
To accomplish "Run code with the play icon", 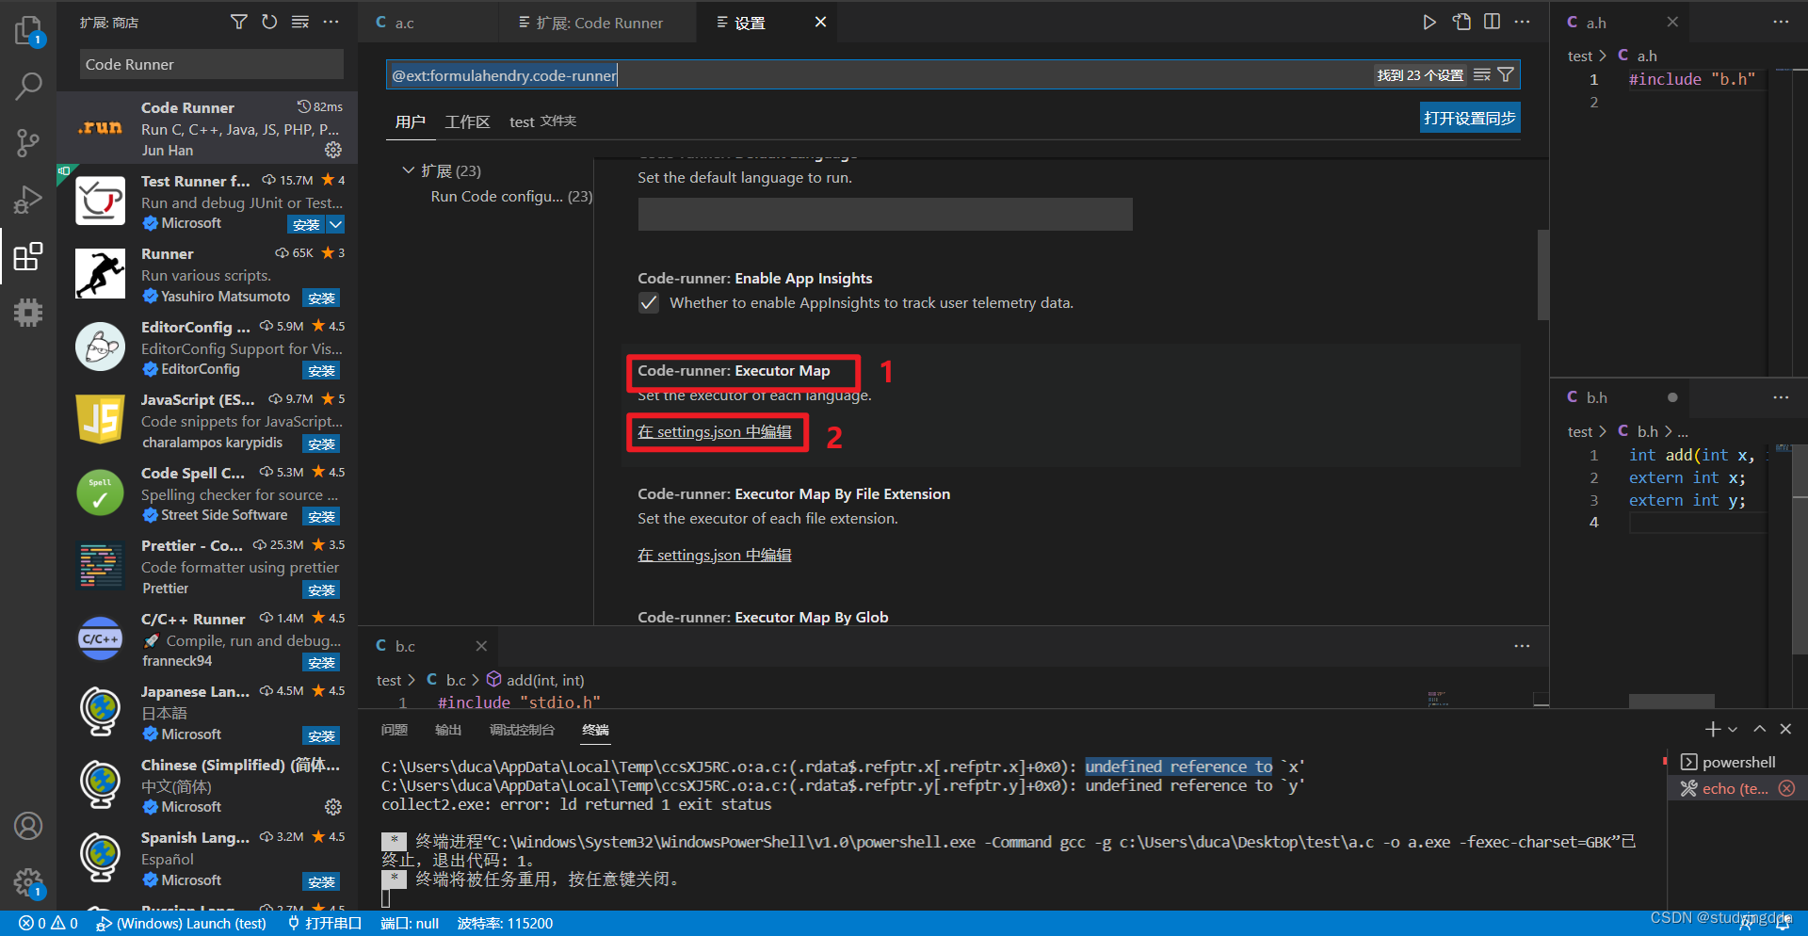I will [x=1429, y=22].
